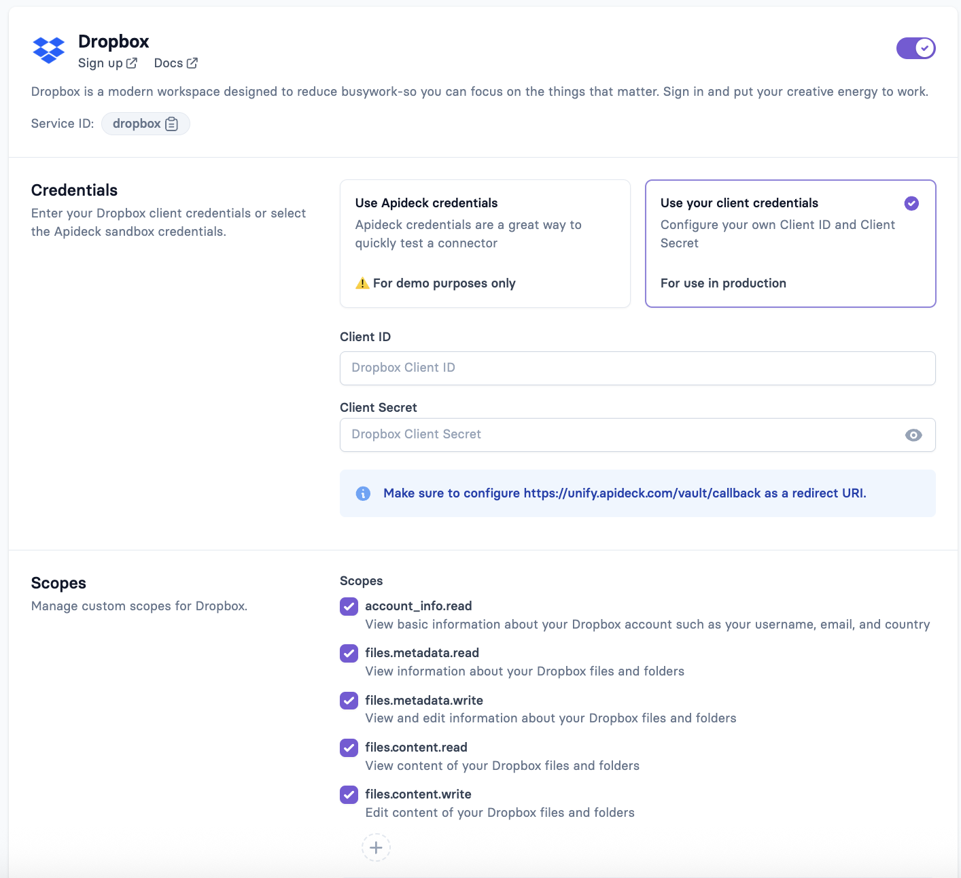Click the warning icon for demo purposes
The width and height of the screenshot is (961, 878).
click(x=362, y=283)
